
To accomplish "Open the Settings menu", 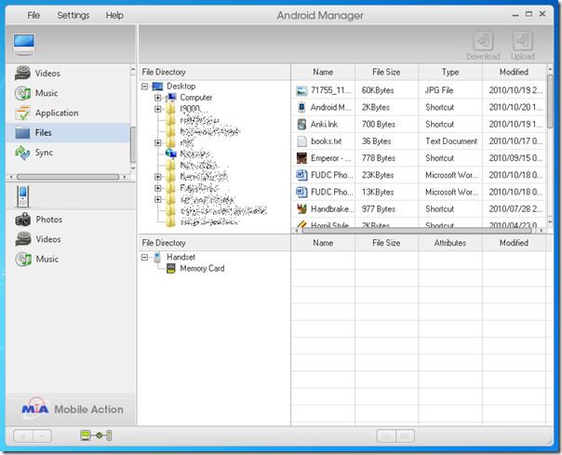I will coord(74,15).
